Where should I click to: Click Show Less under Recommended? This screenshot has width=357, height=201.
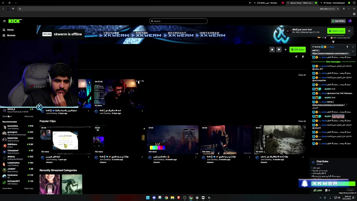pos(29,188)
